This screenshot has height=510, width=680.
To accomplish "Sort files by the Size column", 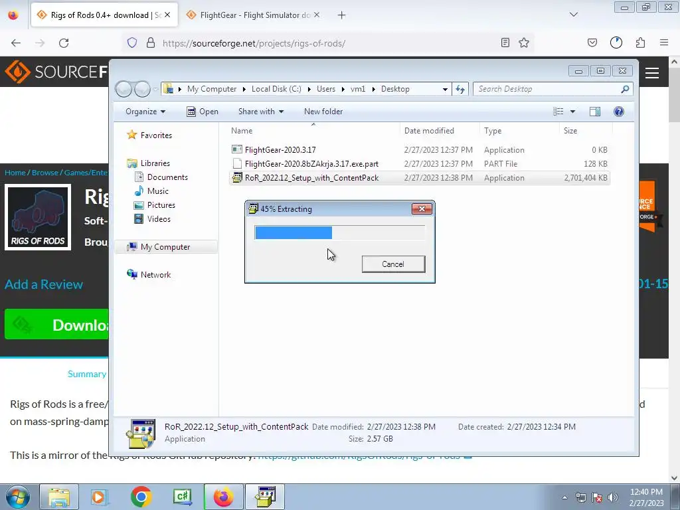I will click(586, 131).
